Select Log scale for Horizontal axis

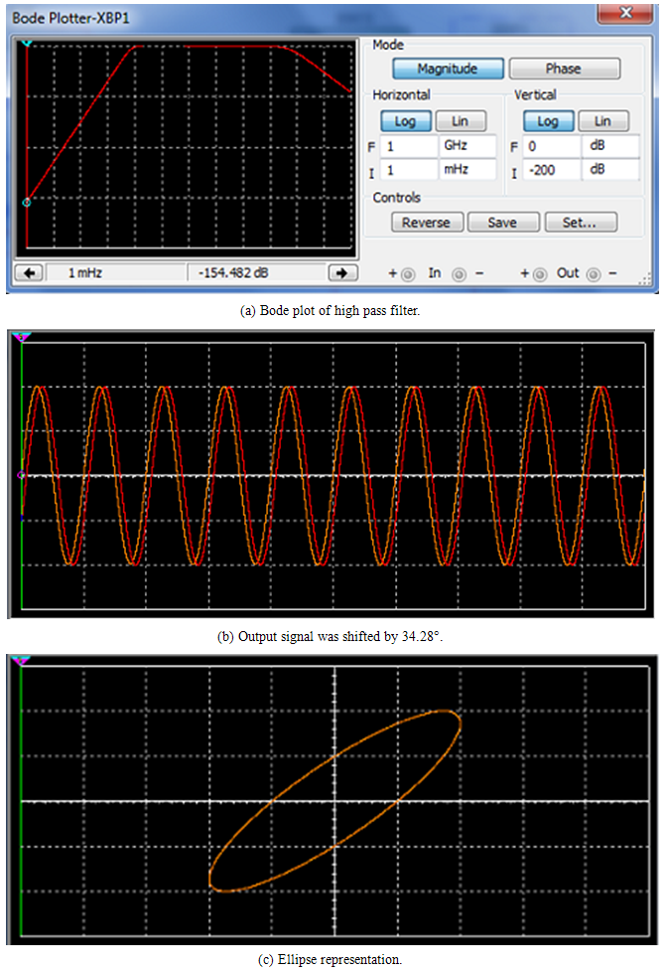(x=407, y=120)
